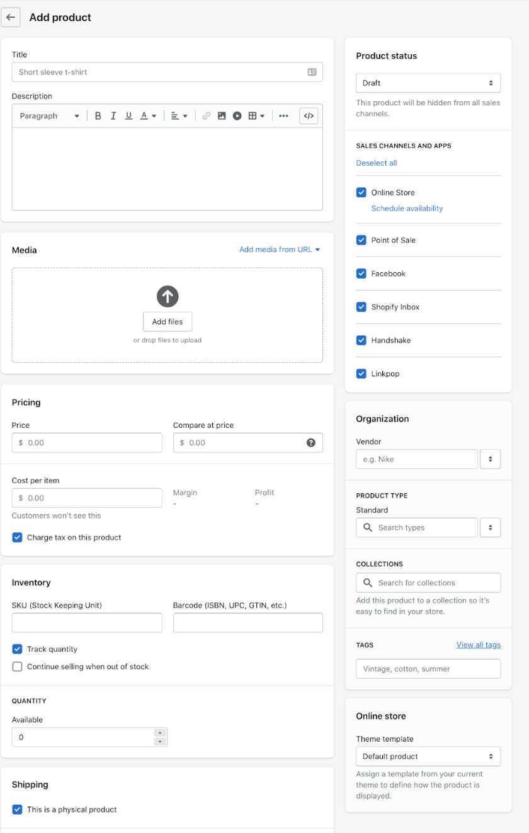Insert a link using the link icon

pos(206,116)
